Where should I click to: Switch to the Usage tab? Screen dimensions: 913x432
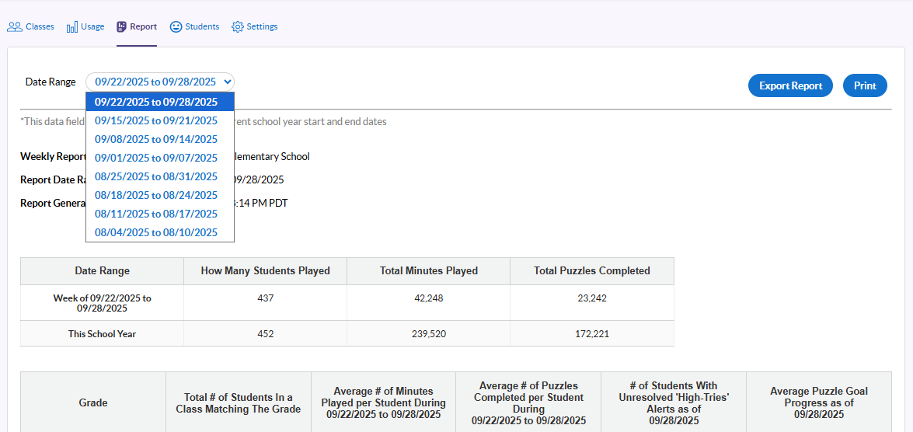(85, 26)
